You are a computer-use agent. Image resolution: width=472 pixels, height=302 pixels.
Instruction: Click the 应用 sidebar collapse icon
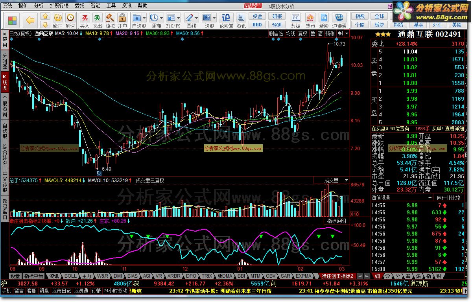pos(5,33)
